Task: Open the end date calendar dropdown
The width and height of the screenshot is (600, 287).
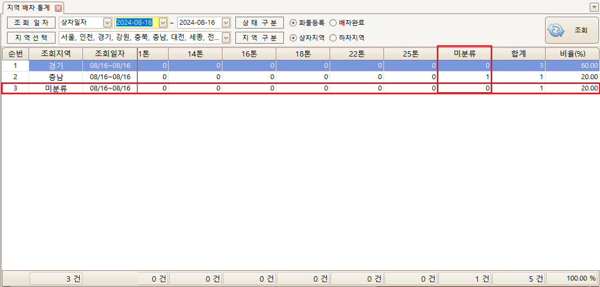Action: (x=226, y=23)
